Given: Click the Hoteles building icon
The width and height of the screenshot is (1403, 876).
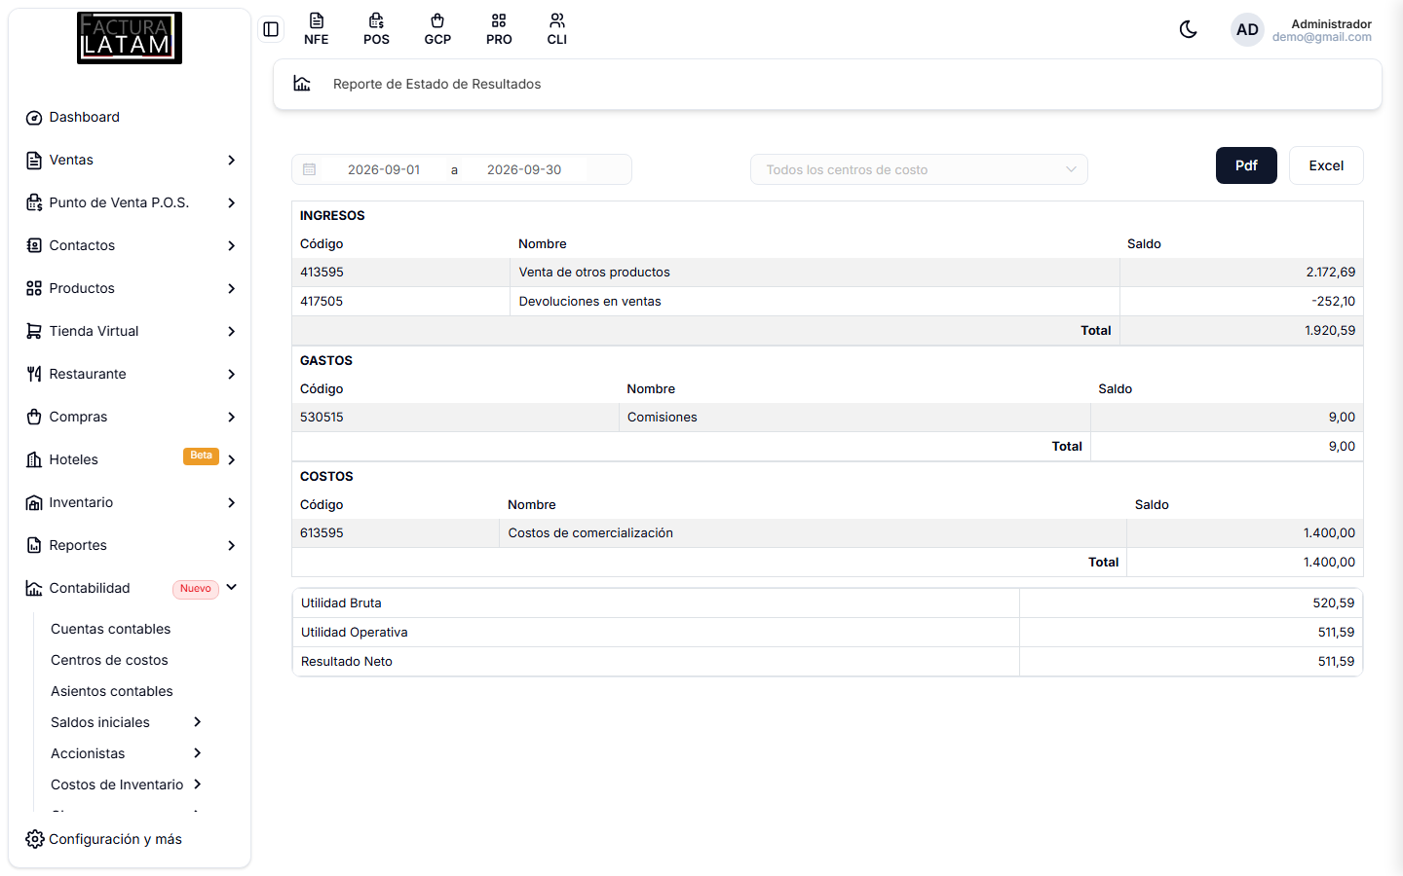Looking at the screenshot, I should (34, 460).
